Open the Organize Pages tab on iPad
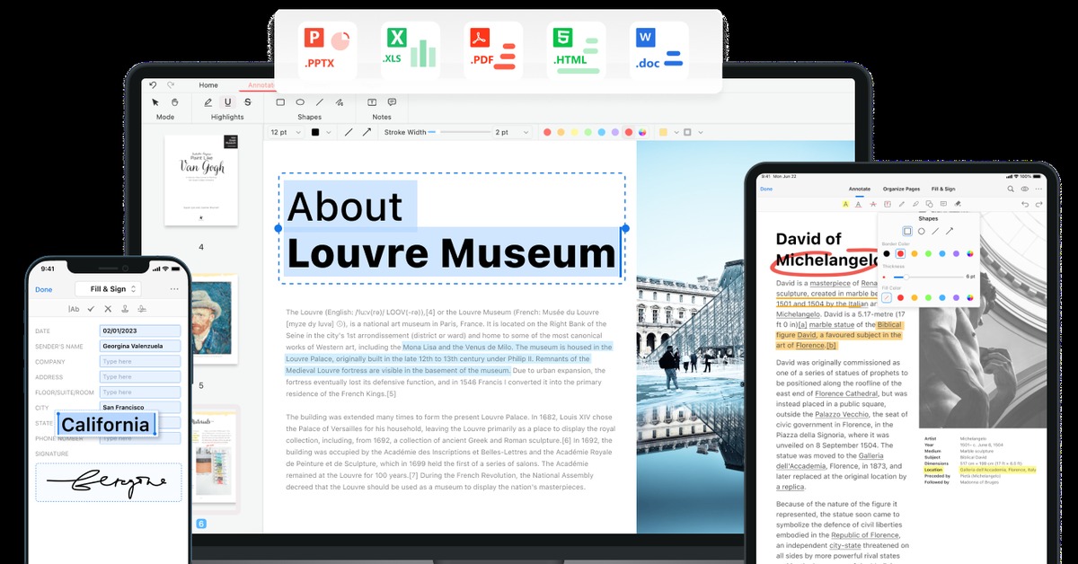 pos(901,189)
